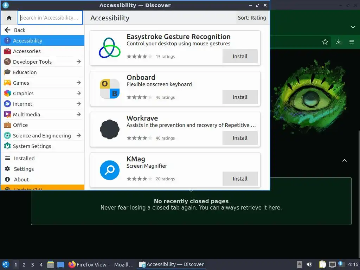Open the application launcher menu

pos(6,264)
